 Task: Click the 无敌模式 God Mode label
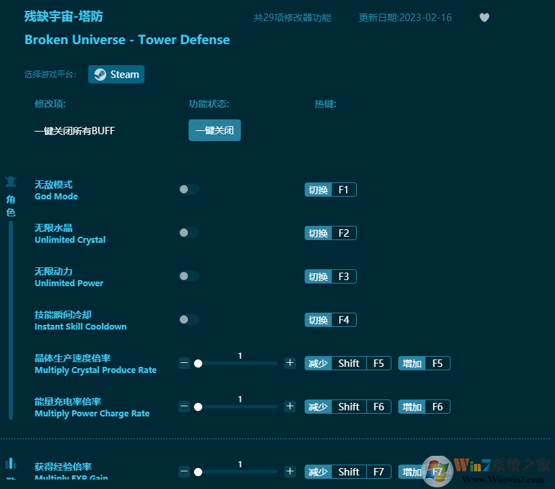tap(56, 190)
